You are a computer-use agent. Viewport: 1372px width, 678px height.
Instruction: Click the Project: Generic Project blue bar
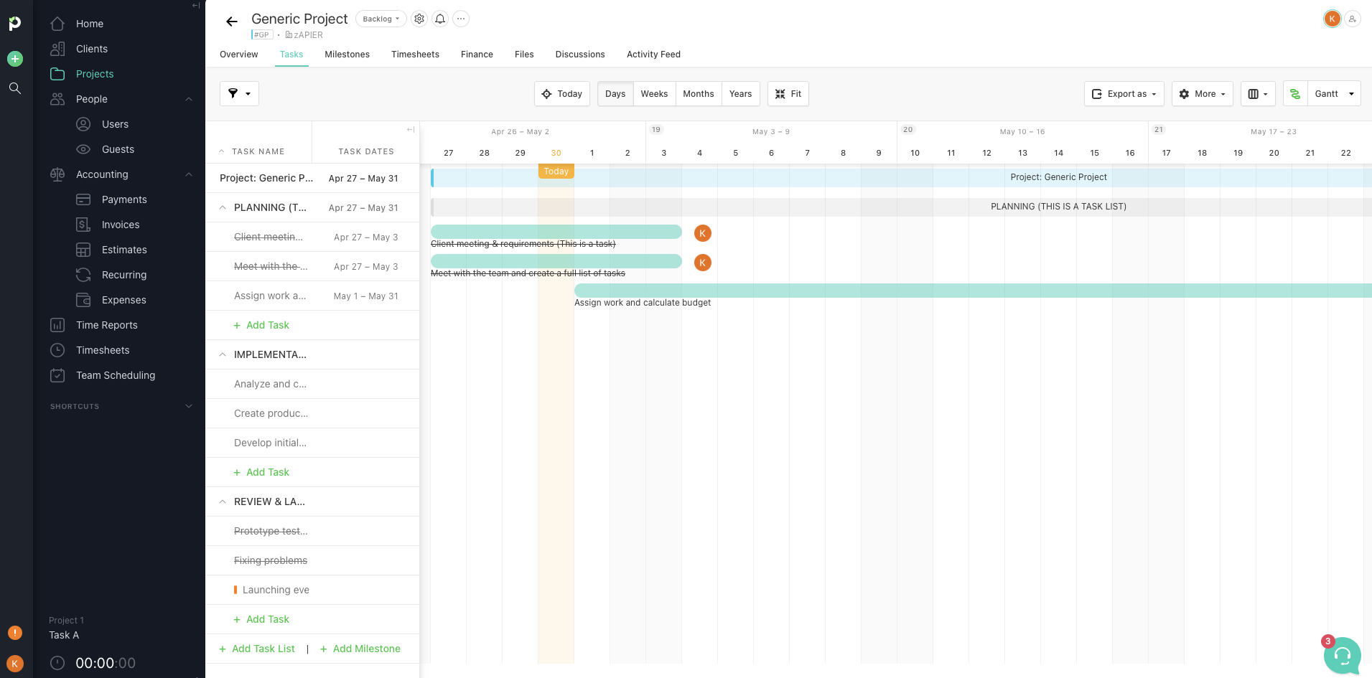tap(901, 177)
